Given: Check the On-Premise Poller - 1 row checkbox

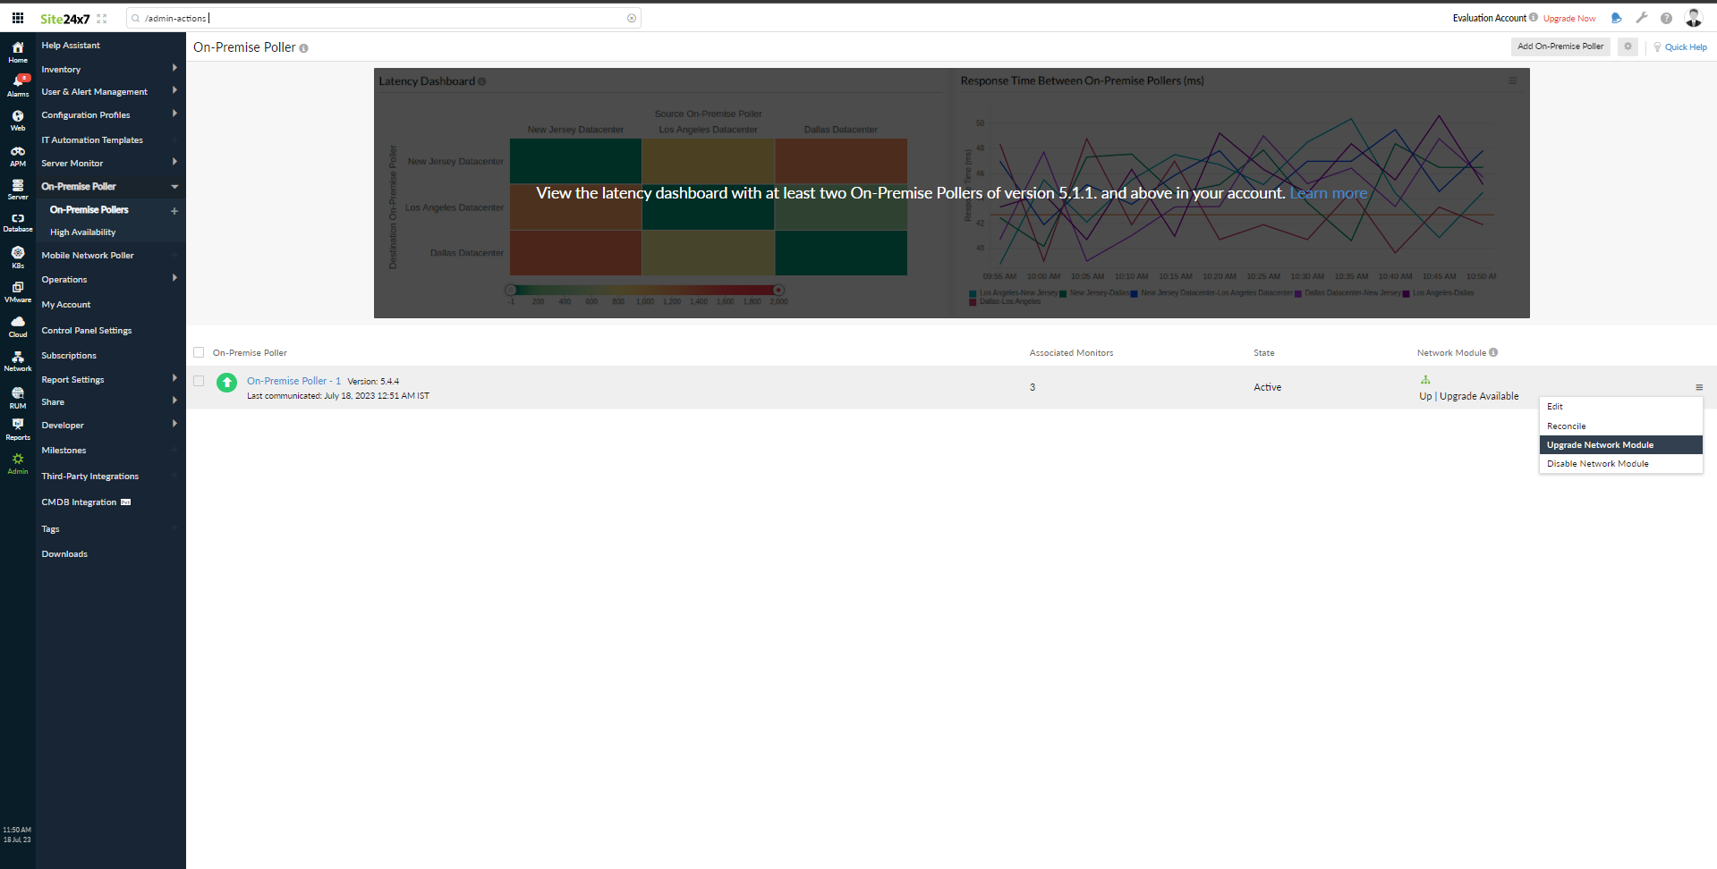Looking at the screenshot, I should tap(199, 381).
